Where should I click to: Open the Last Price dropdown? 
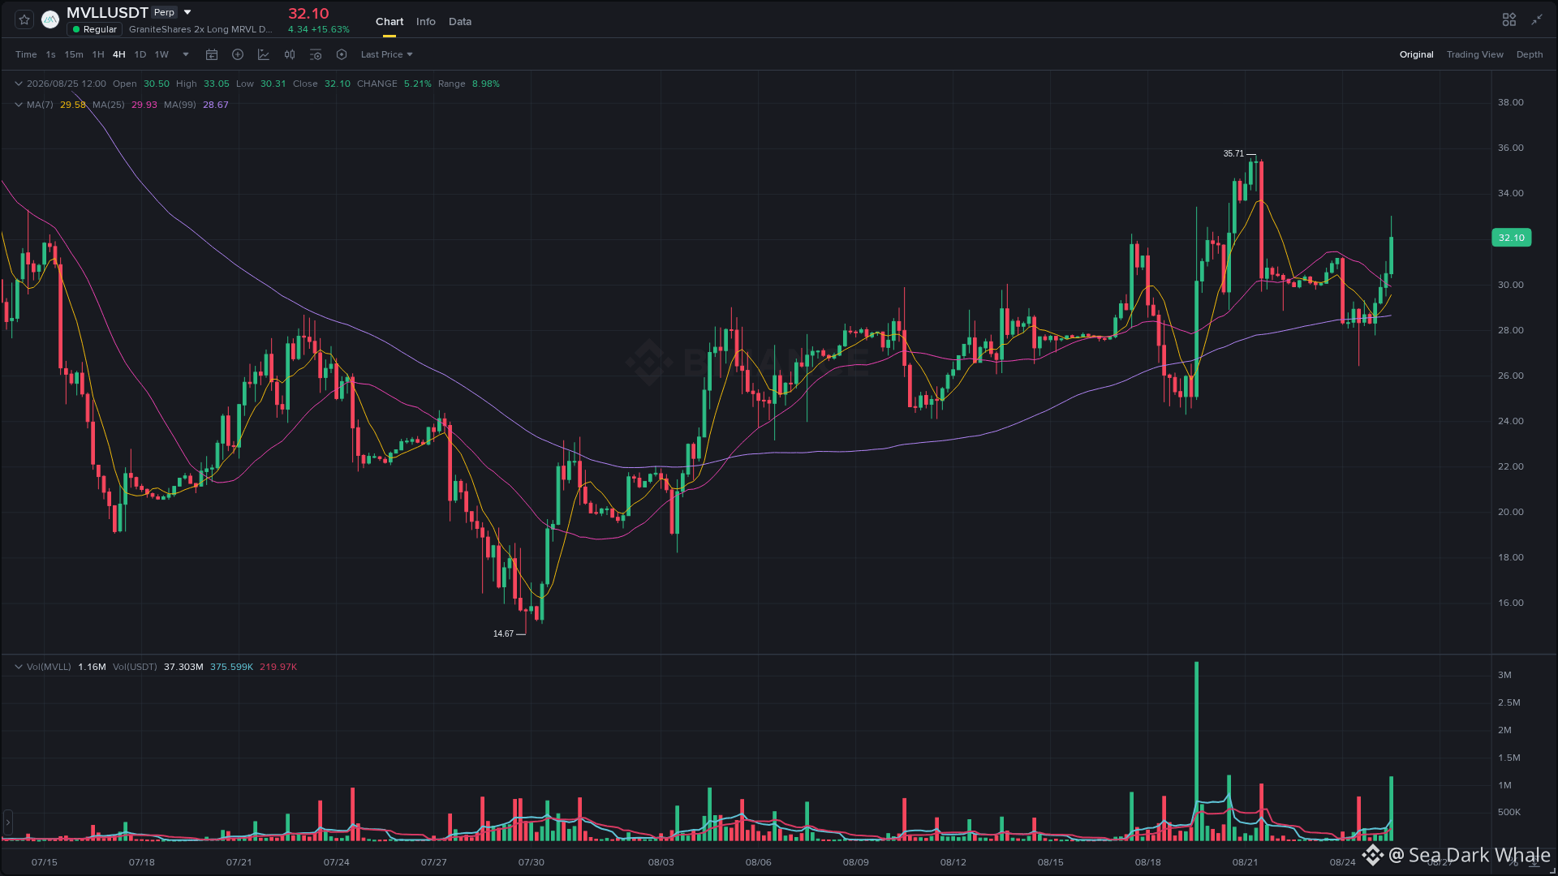pyautogui.click(x=387, y=54)
